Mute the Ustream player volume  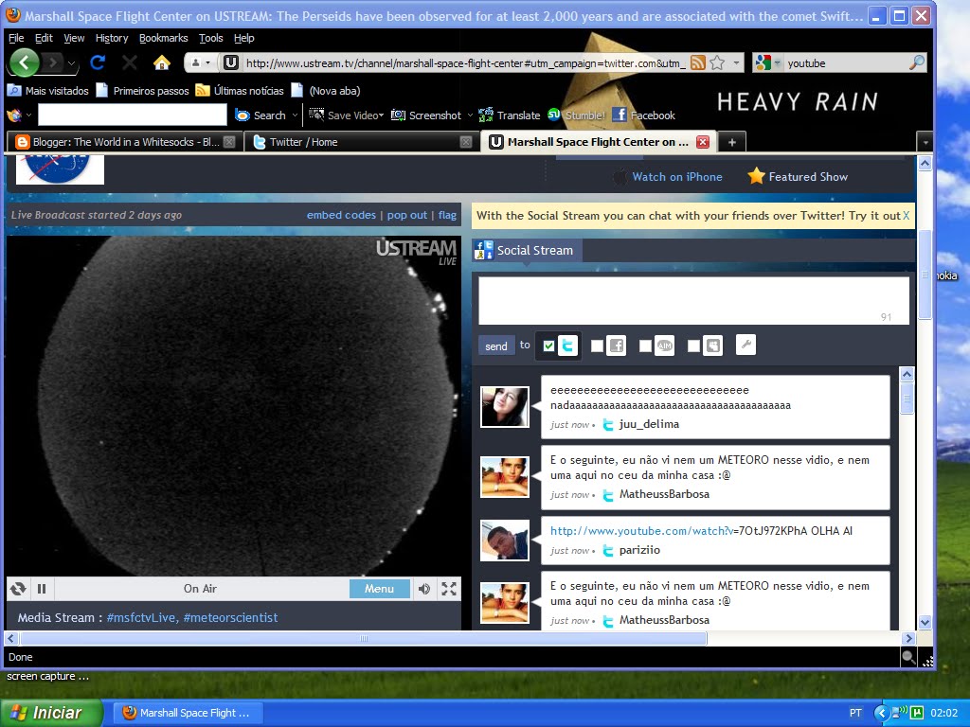[424, 589]
